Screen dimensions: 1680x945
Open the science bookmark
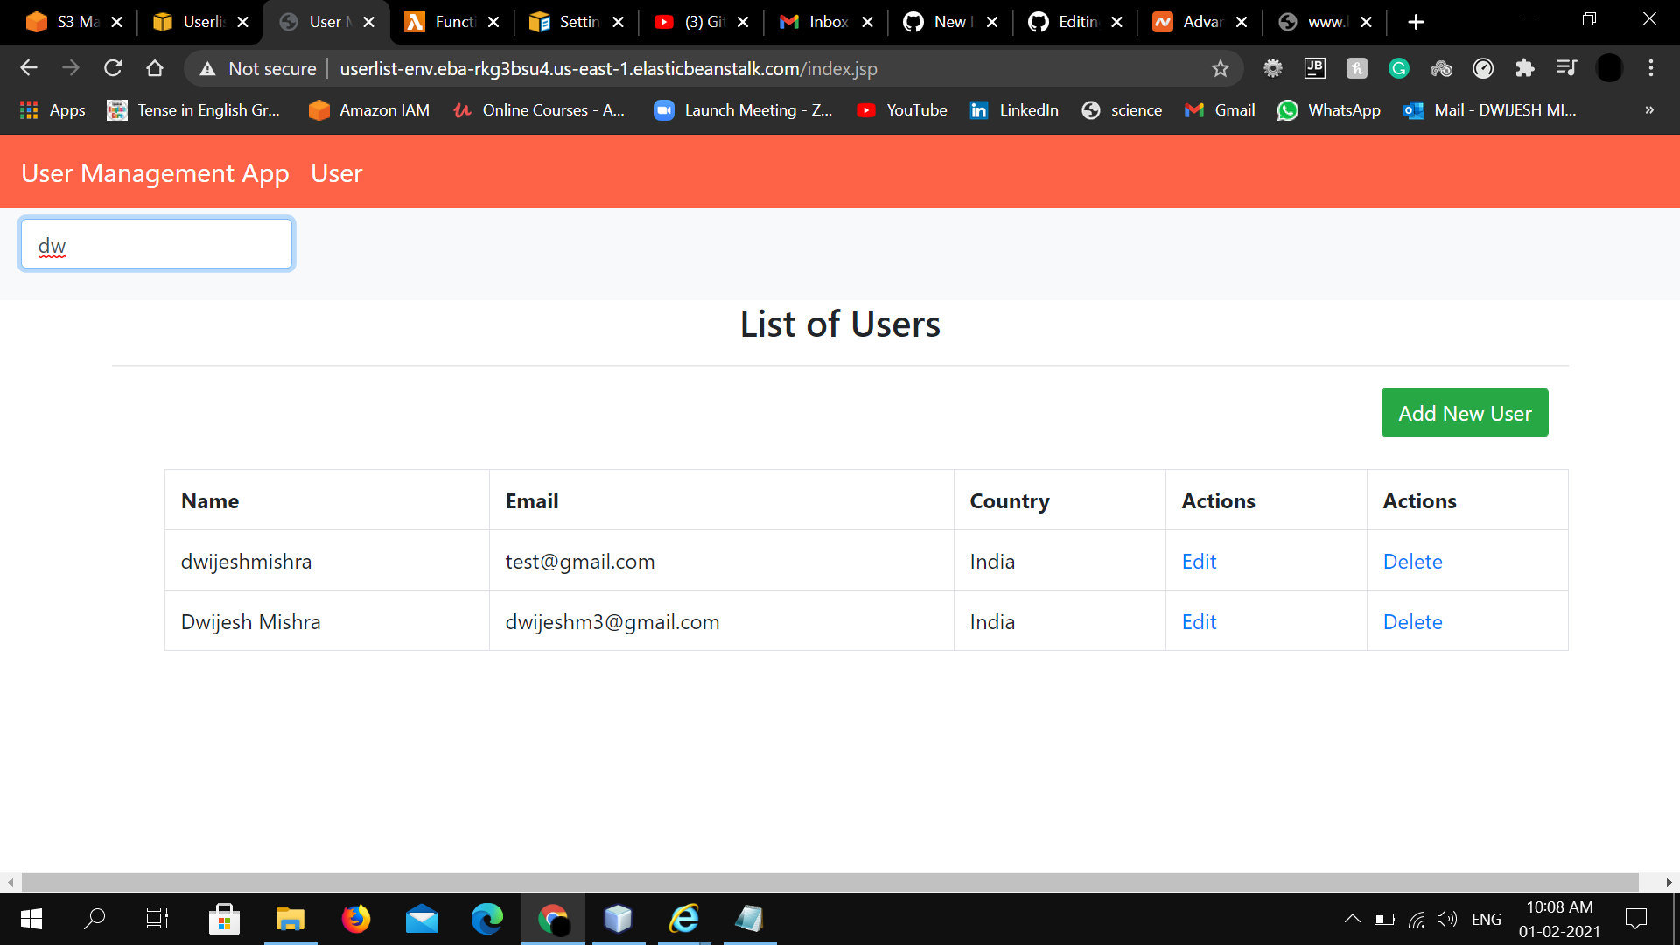pos(1123,110)
